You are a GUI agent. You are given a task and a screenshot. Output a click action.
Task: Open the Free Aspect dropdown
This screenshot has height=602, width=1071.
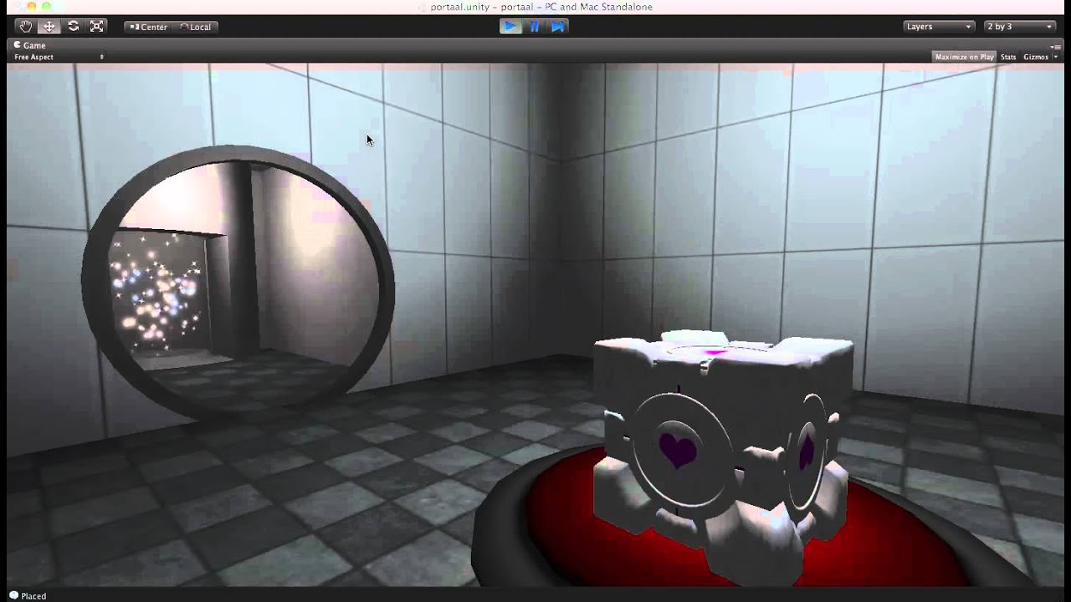click(59, 57)
